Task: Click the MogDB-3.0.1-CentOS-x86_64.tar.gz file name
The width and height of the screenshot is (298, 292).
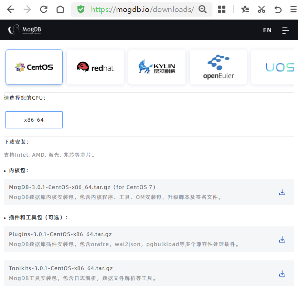Action: [x=60, y=187]
